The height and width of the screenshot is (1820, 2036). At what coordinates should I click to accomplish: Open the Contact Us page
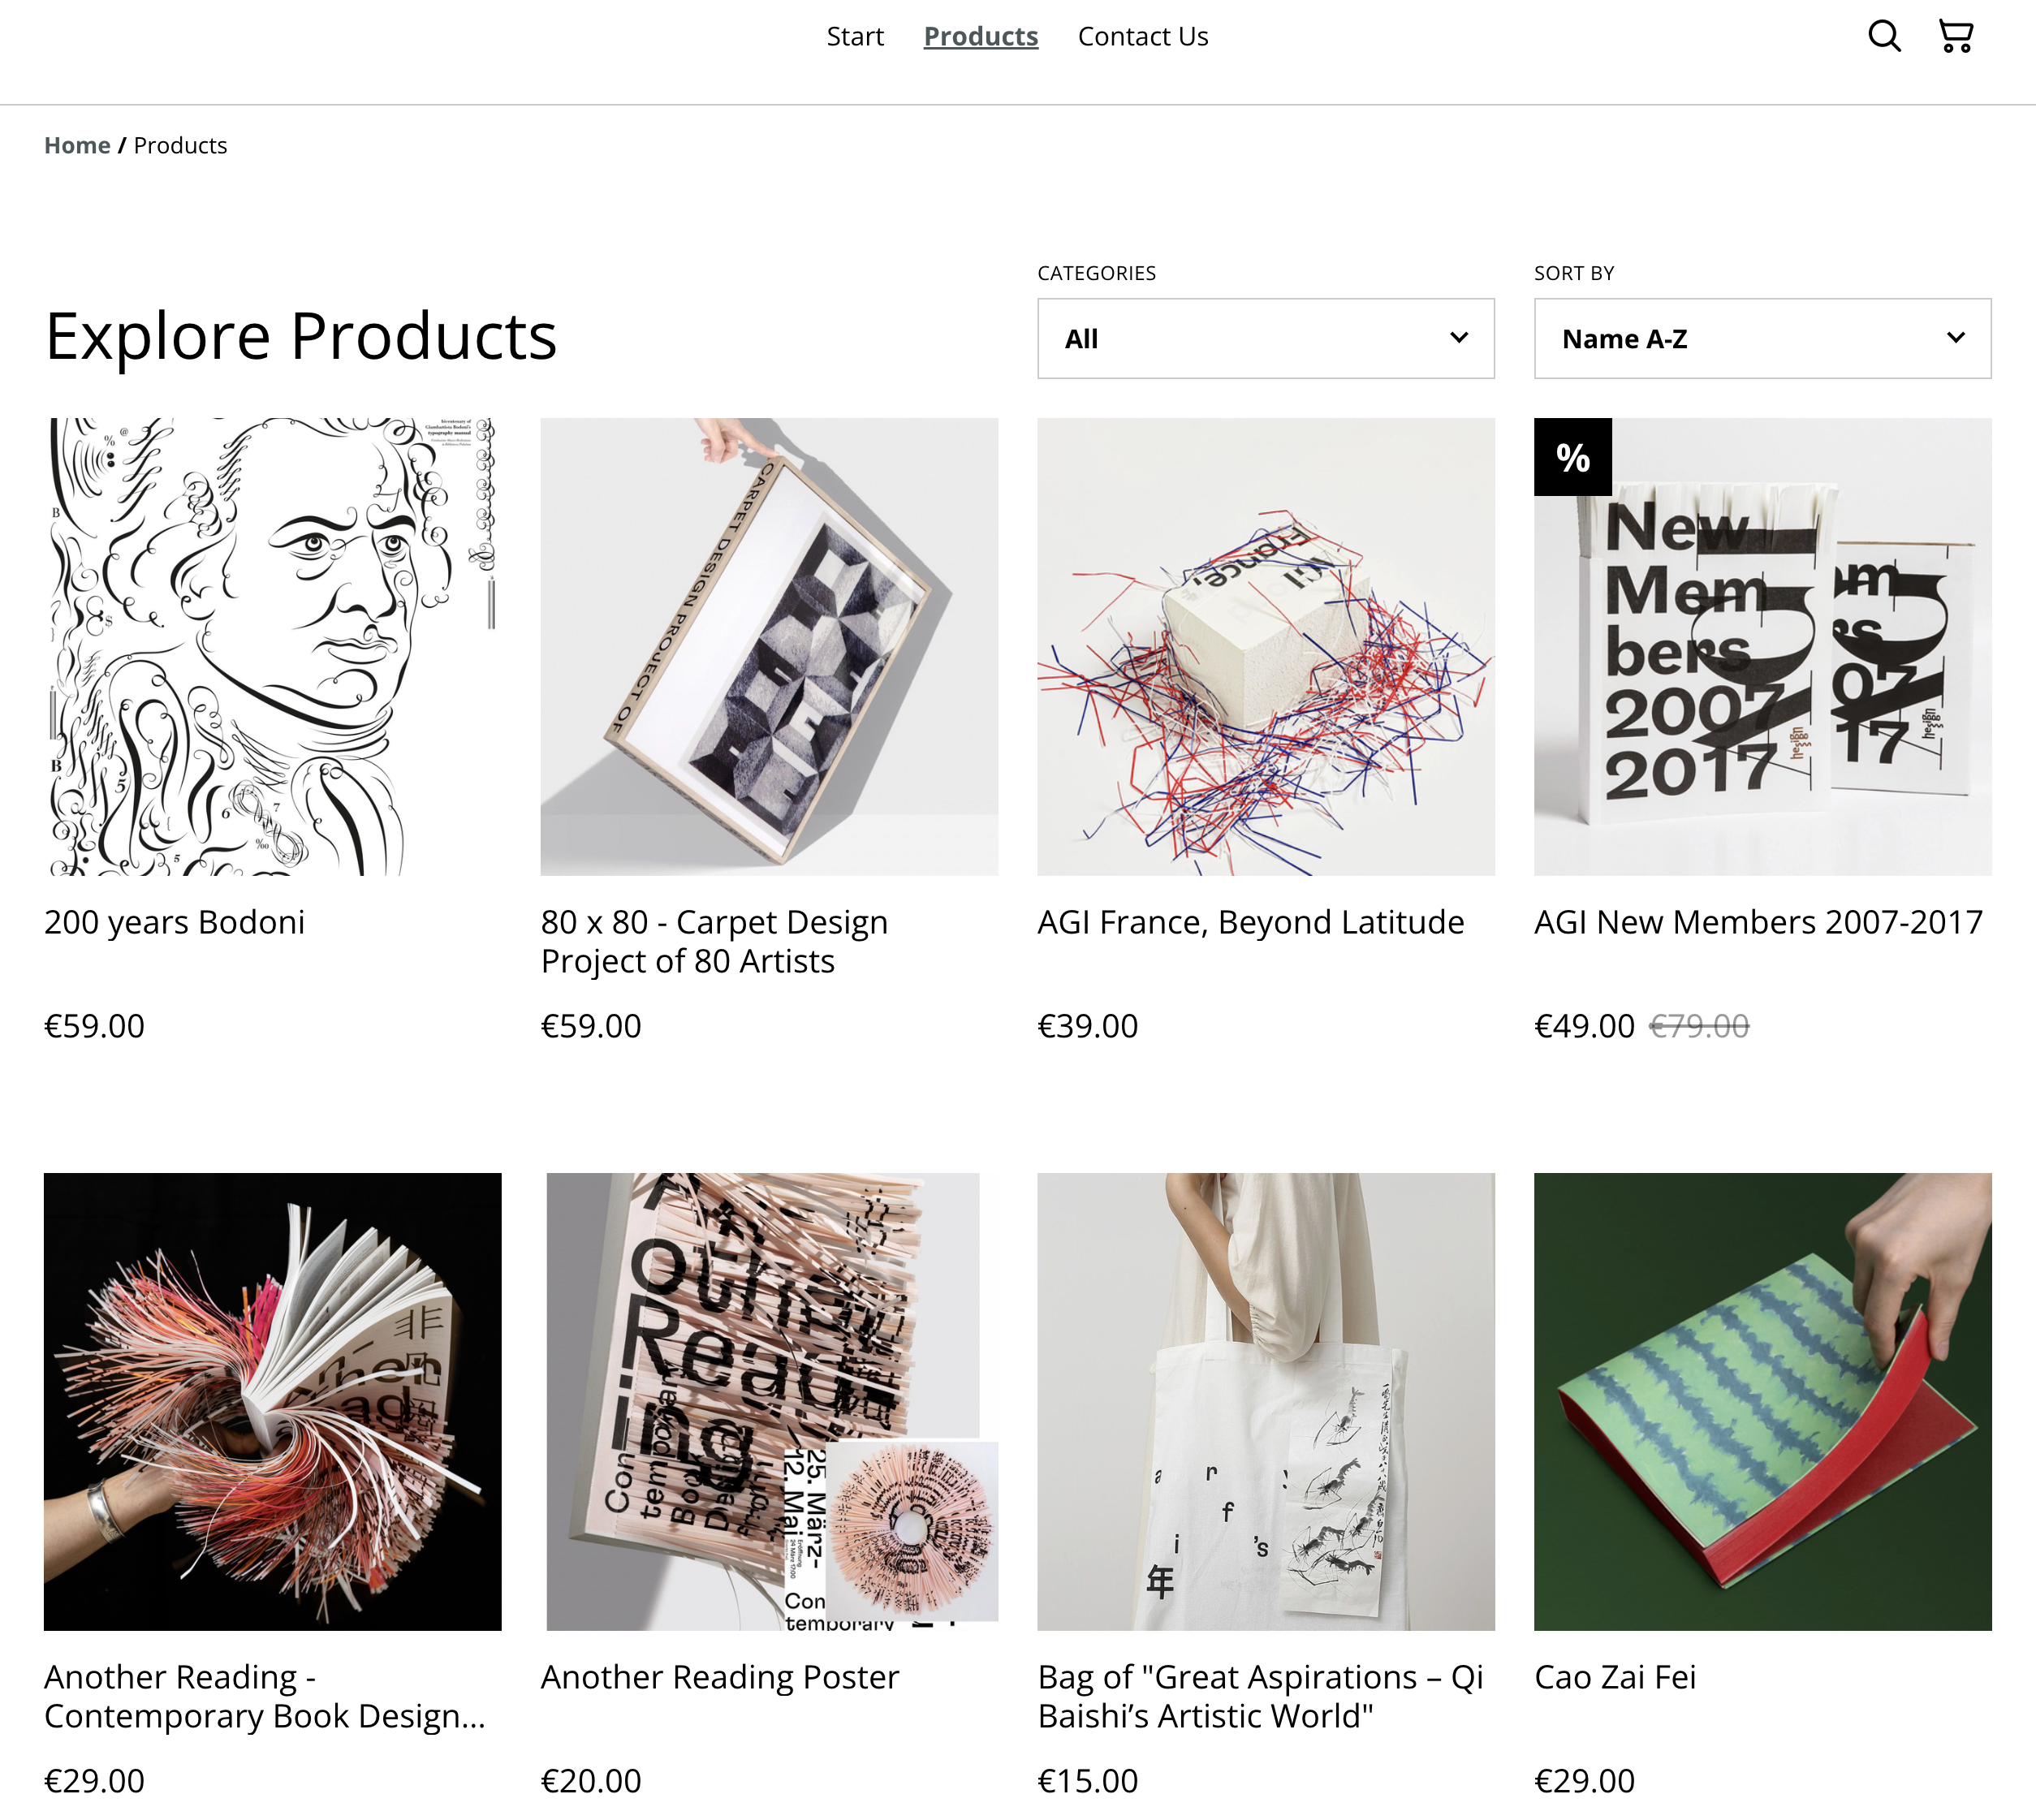tap(1142, 37)
